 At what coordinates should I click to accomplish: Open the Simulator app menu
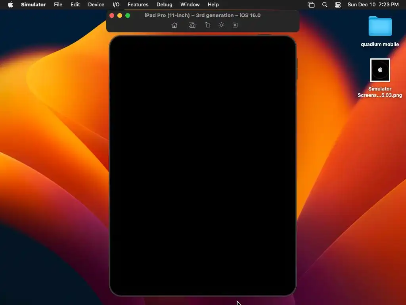coord(33,4)
